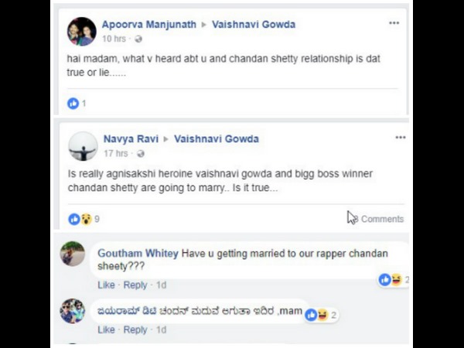Click the privacy icon beside 17 hrs
The height and width of the screenshot is (348, 464).
coord(138,153)
